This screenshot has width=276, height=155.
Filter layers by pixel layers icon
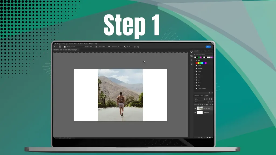click(205, 99)
